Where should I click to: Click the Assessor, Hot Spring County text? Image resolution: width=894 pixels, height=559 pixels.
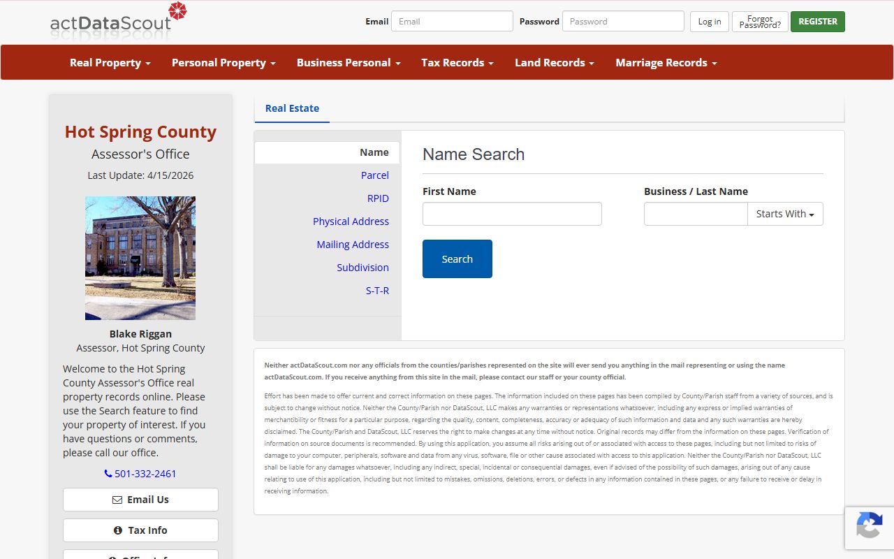(x=140, y=348)
